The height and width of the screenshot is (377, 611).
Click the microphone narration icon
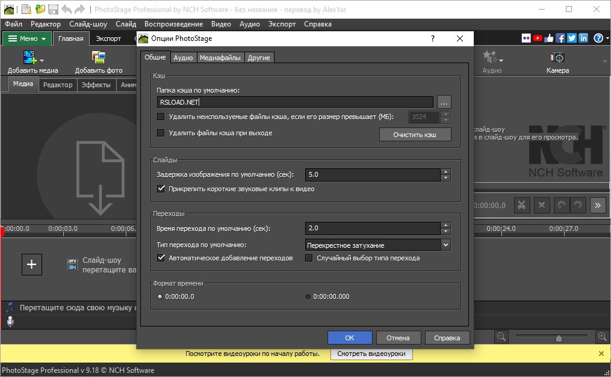tap(10, 321)
